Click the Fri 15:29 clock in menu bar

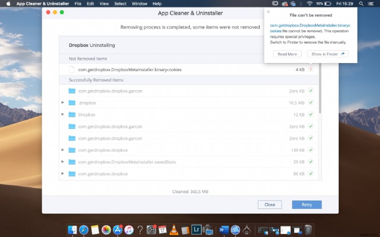pos(345,4)
